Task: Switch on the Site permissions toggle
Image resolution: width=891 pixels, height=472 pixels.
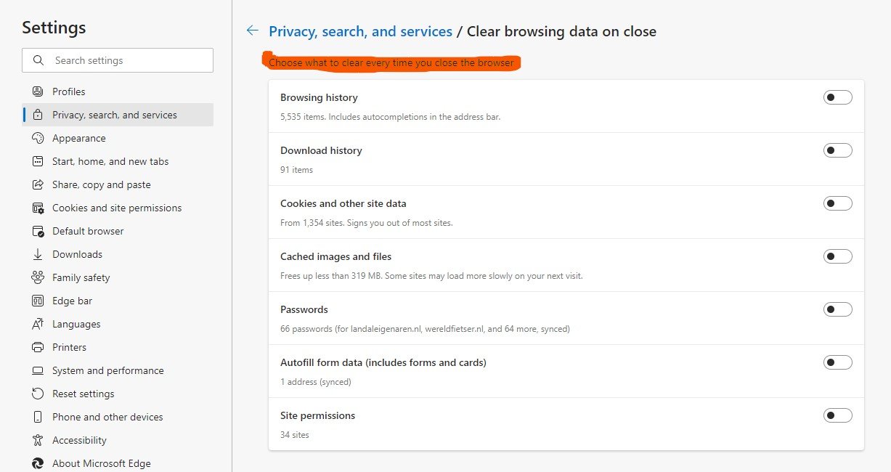Action: point(837,415)
